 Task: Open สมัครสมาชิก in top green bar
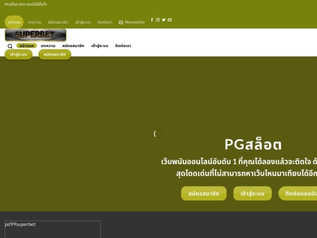(x=58, y=22)
